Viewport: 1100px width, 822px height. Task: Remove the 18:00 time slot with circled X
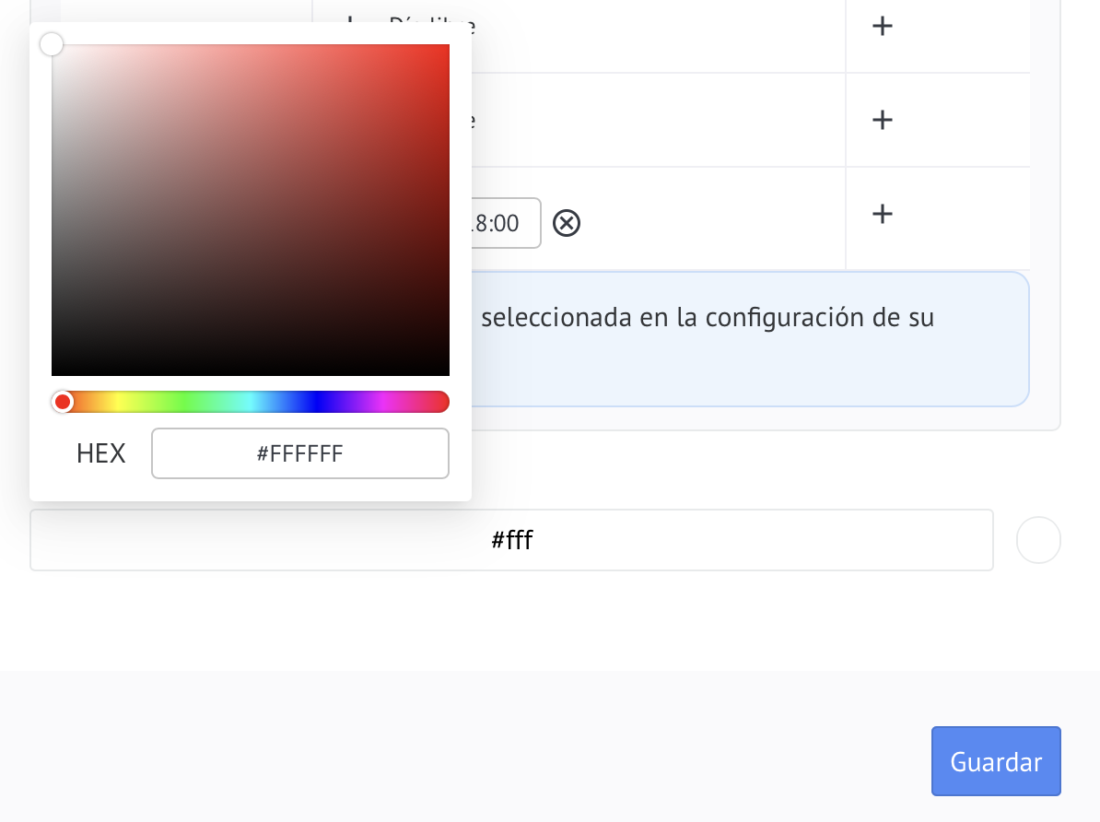click(567, 223)
